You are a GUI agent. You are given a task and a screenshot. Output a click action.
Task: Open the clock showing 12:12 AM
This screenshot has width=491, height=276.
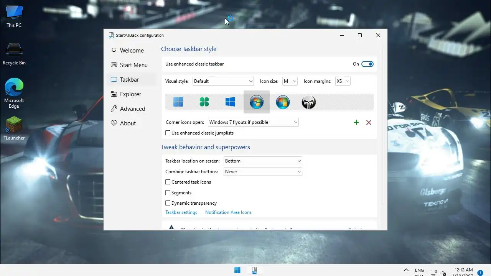click(463, 270)
